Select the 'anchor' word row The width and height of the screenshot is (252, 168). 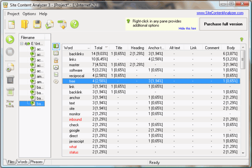(x=151, y=98)
